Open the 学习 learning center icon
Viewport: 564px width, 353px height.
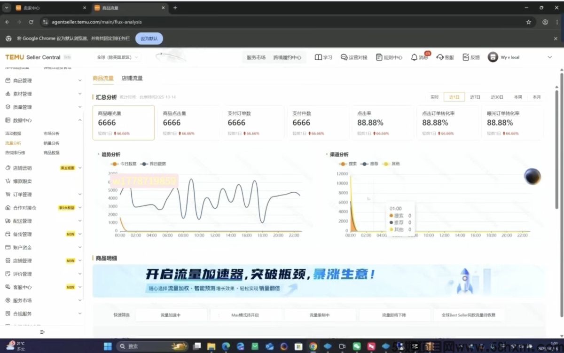tap(318, 57)
